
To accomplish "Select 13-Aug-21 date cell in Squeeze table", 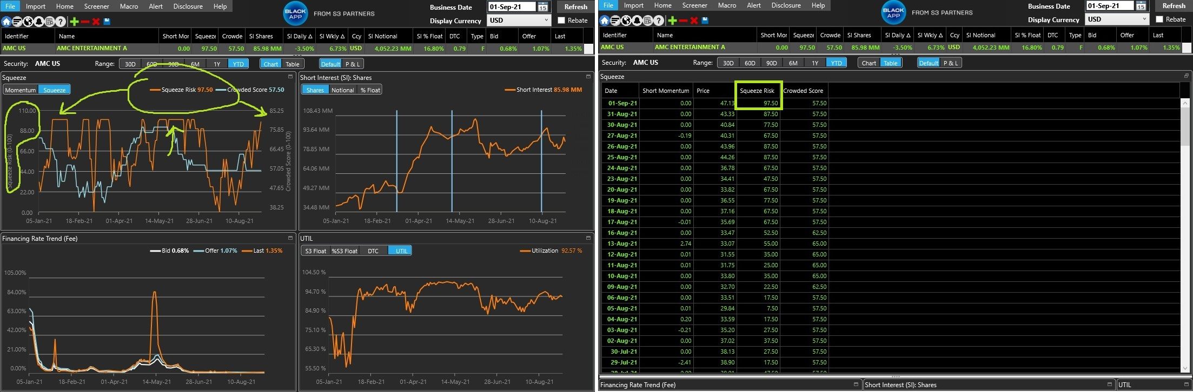I will click(620, 244).
